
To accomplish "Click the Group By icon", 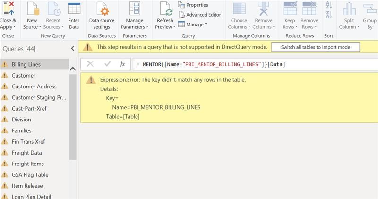I will [x=370, y=9].
